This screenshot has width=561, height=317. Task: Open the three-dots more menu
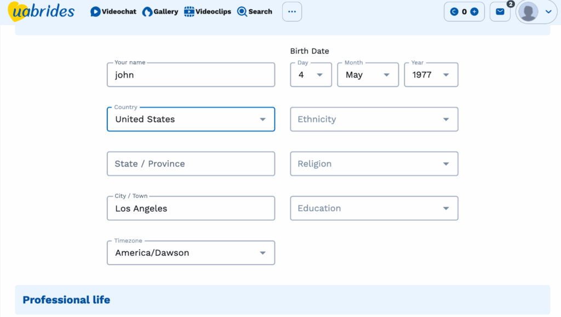click(292, 11)
